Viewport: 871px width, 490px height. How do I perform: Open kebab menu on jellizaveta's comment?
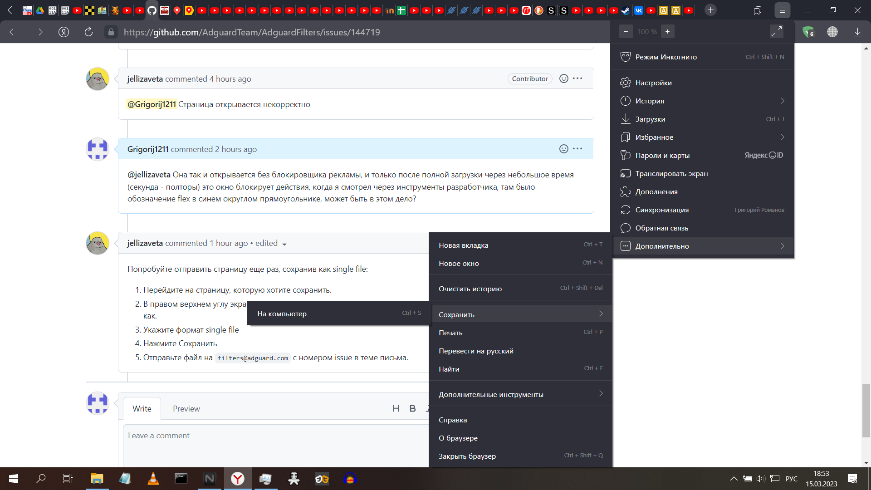pos(577,78)
